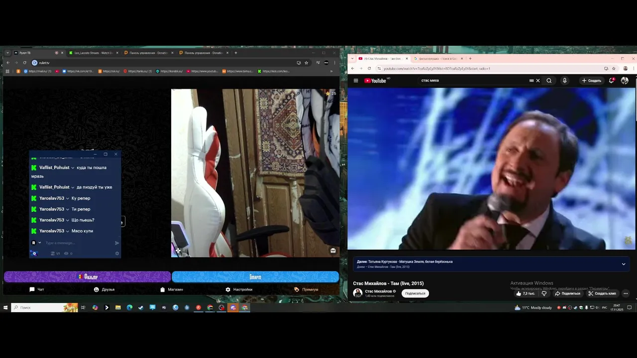Start YouTube voice search microphone

click(564, 81)
